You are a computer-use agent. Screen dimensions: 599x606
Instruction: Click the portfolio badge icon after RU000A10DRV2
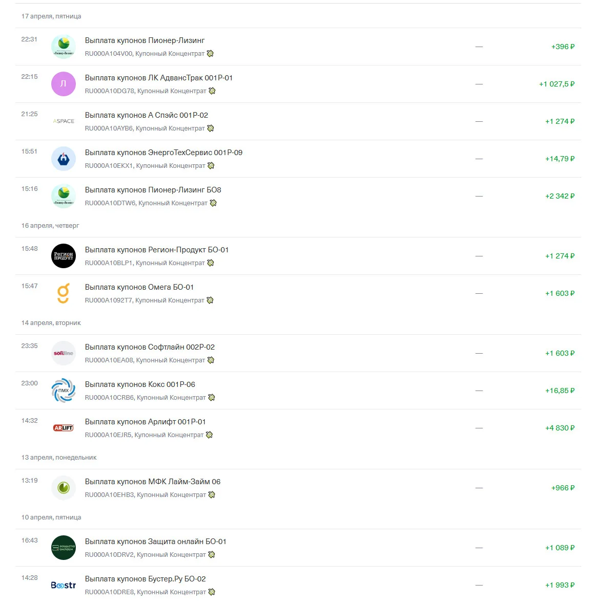(212, 555)
